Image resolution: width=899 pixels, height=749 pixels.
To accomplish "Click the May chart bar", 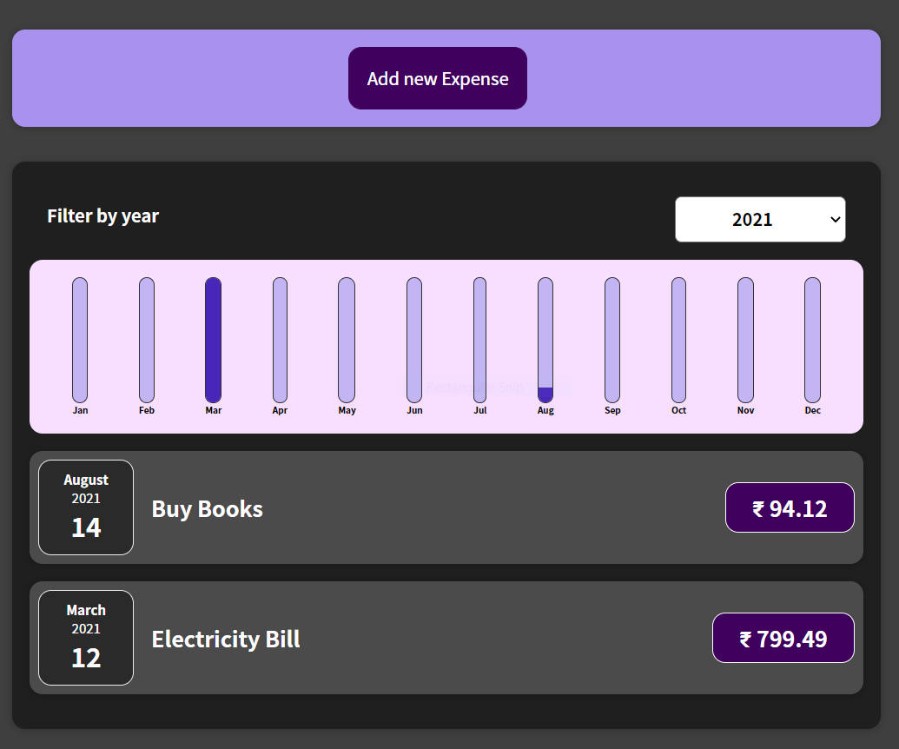I will (x=347, y=340).
